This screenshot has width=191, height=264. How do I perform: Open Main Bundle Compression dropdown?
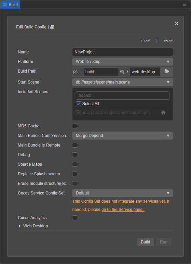coord(123,136)
